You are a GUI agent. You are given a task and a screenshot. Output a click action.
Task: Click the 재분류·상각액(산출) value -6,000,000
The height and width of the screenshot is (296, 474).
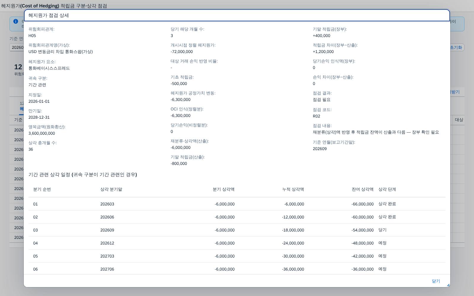[180, 147]
